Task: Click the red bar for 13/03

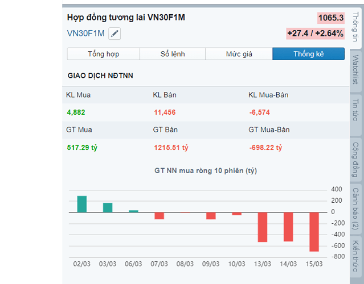Action: (x=263, y=227)
